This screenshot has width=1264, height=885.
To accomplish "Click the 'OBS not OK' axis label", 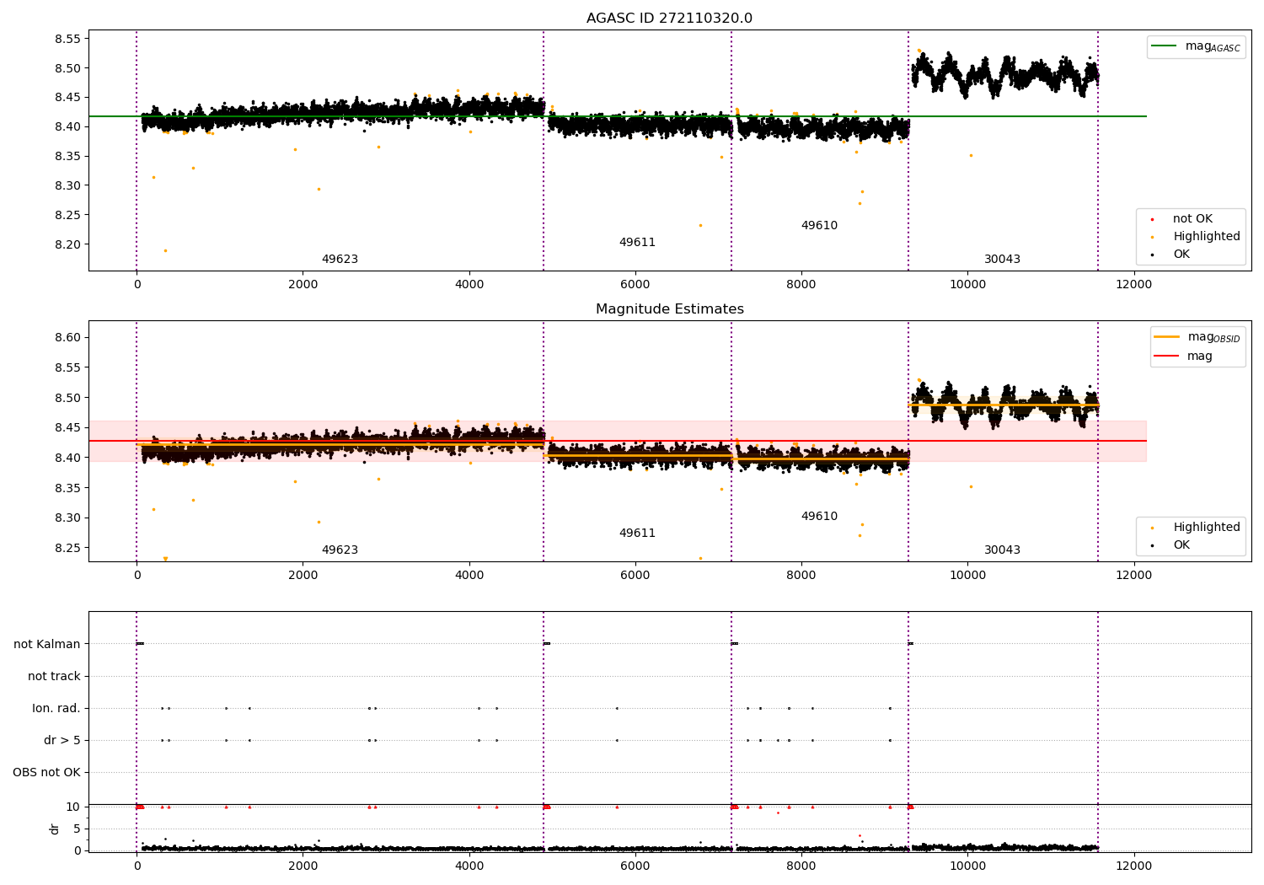I will point(47,773).
